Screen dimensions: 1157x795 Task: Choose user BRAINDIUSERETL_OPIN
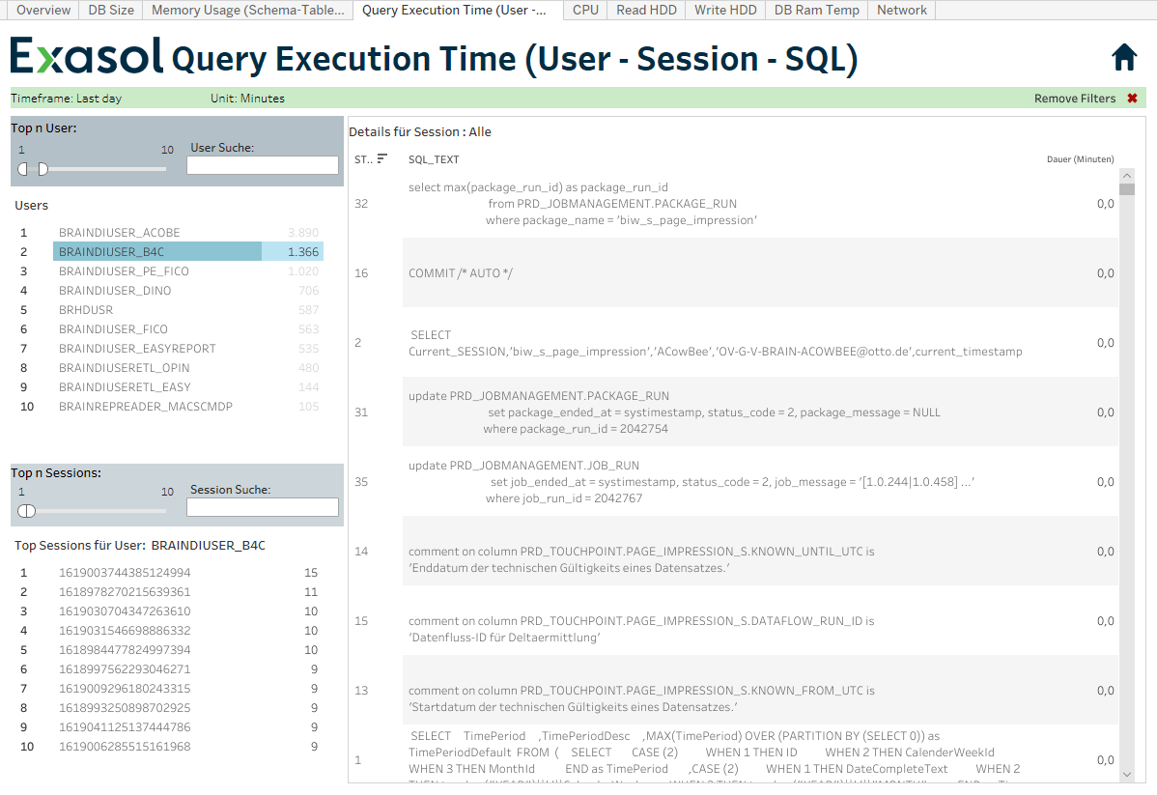[125, 368]
